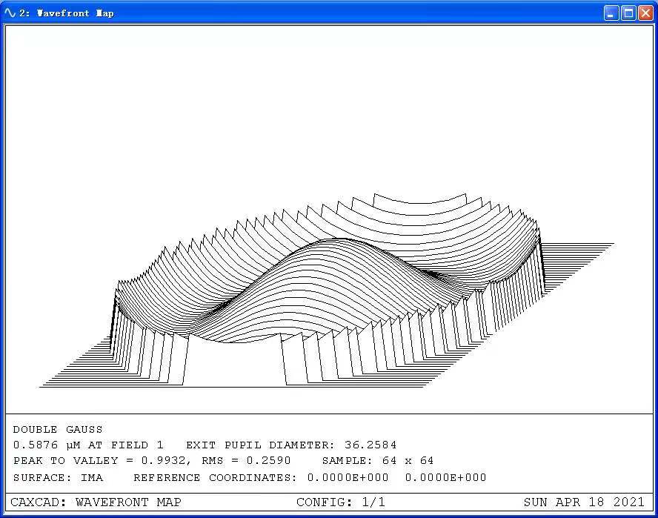Screen dimensions: 658x518
Task: Click 'CAXCAD: WAVEFRONT MAP' footer label
Action: point(96,502)
